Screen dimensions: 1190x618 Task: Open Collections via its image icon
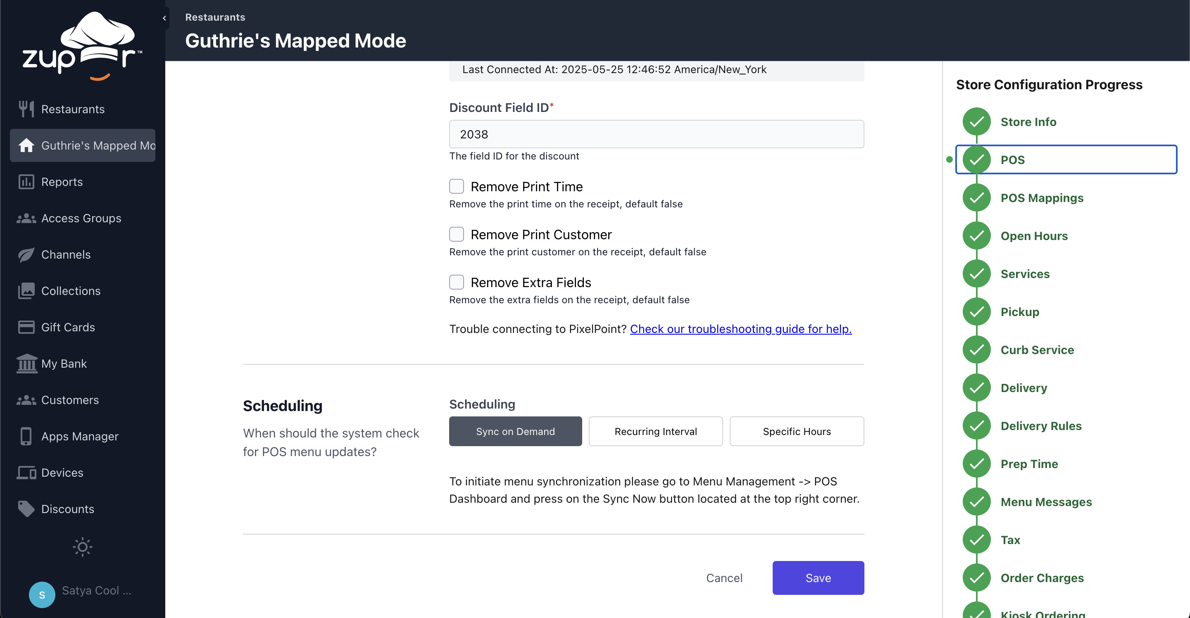pyautogui.click(x=26, y=291)
